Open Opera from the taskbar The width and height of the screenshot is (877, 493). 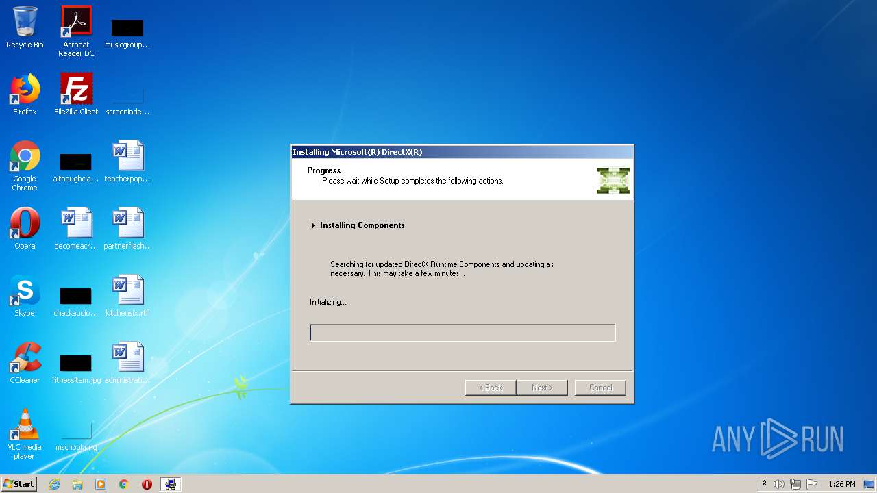147,484
